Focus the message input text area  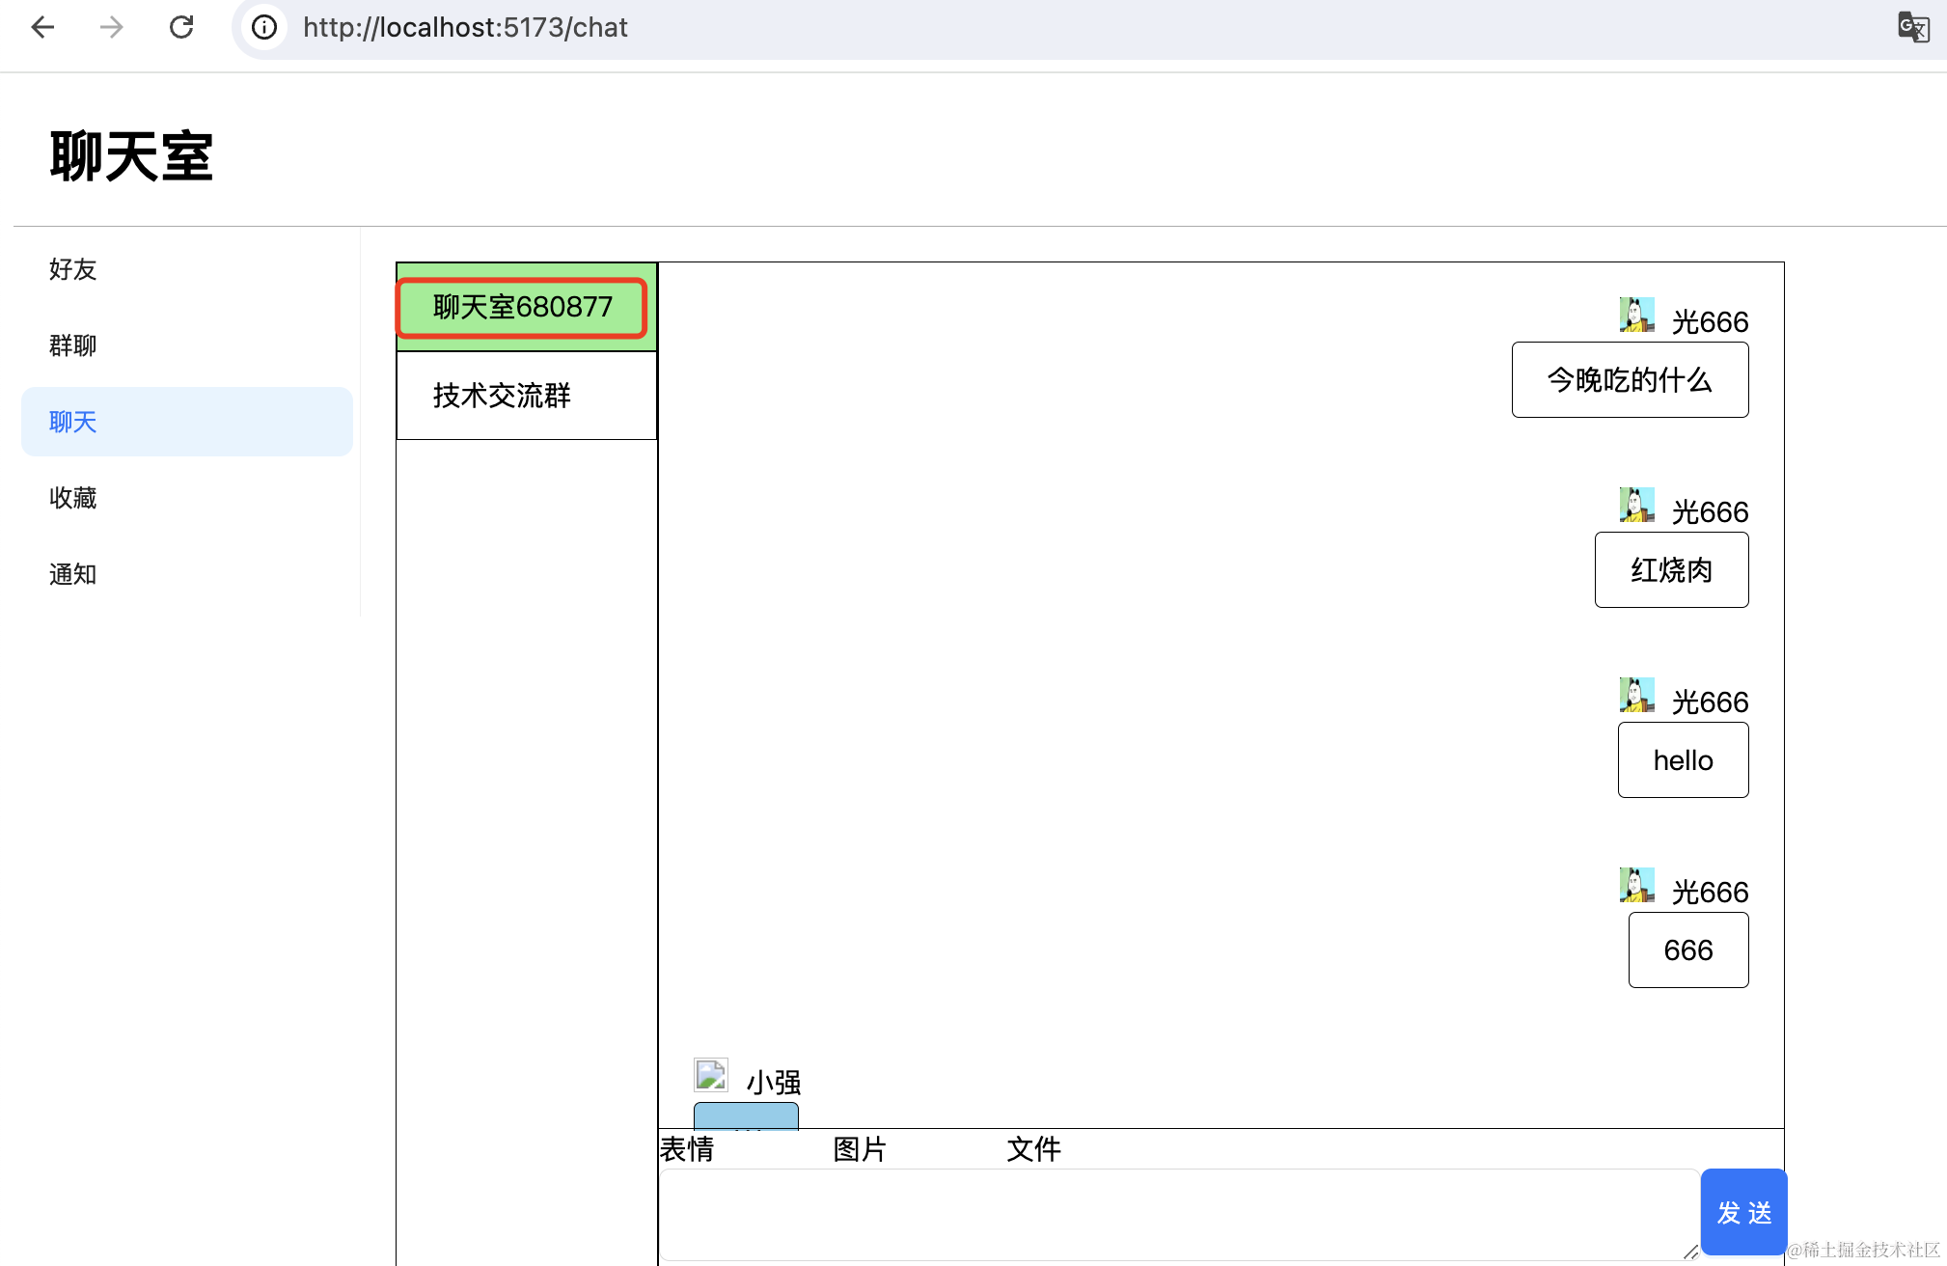tap(1177, 1214)
